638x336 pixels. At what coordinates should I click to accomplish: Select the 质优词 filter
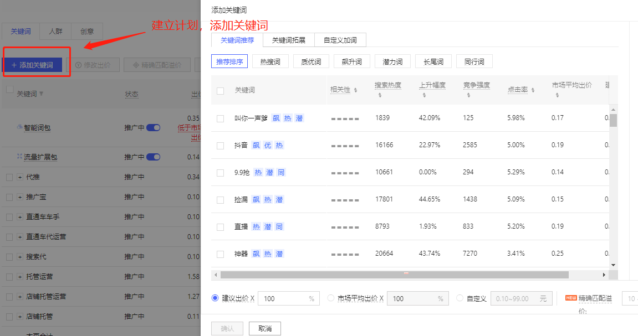coord(311,62)
